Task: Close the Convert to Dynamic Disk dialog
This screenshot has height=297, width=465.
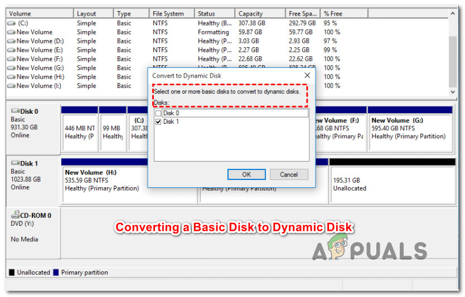Action: (x=307, y=75)
